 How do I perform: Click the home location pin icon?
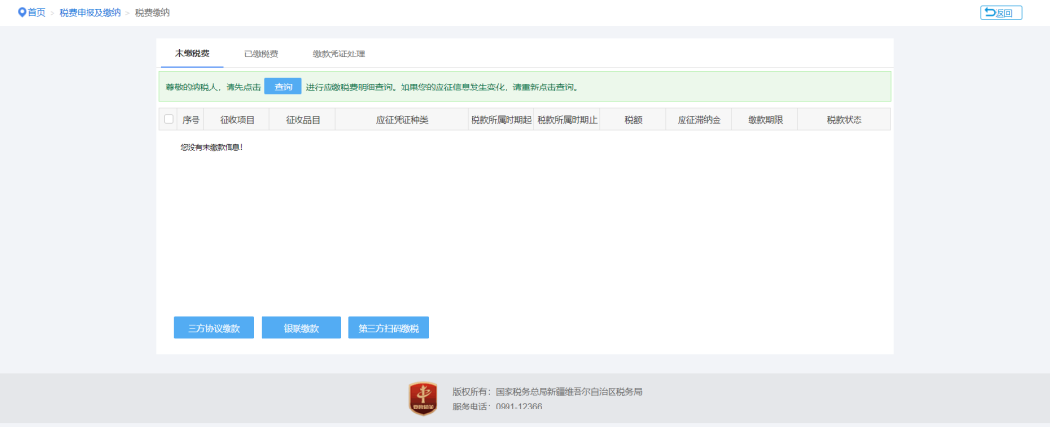22,12
